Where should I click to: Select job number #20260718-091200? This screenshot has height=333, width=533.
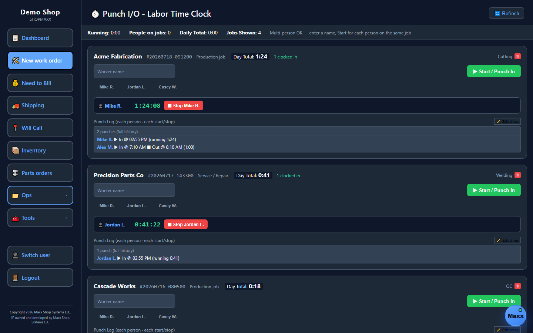tap(169, 57)
